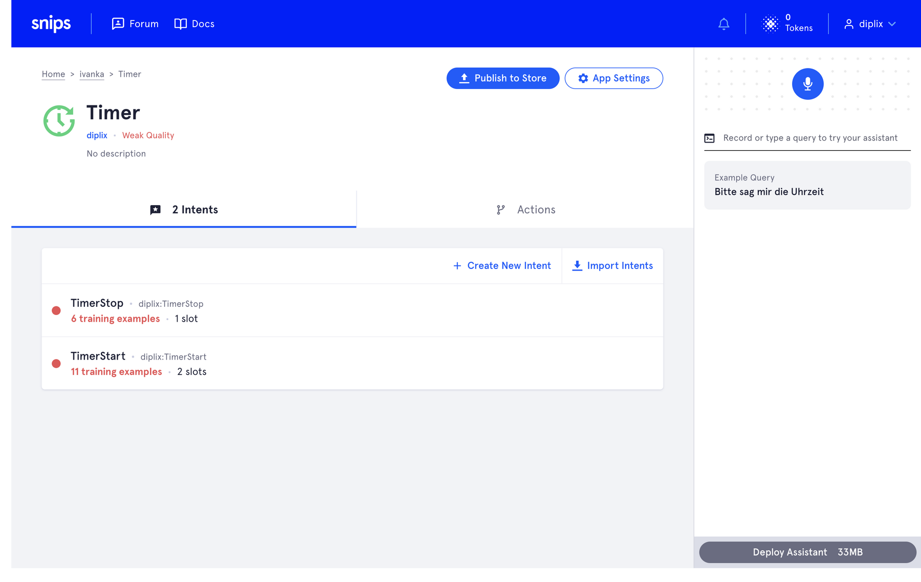Click 6 training examples text
The height and width of the screenshot is (582, 921).
click(x=115, y=319)
